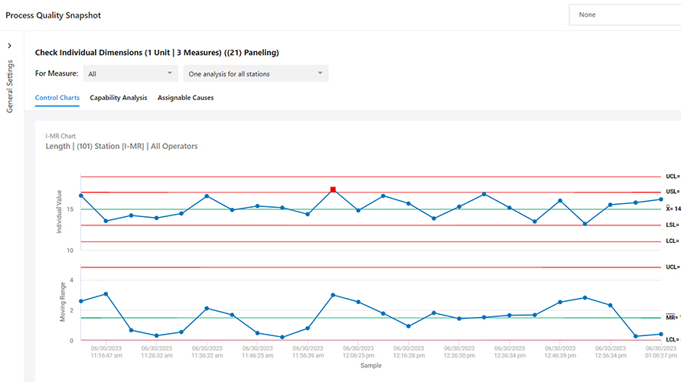Click the Length (101) Station chart title
681x382 pixels.
click(122, 146)
